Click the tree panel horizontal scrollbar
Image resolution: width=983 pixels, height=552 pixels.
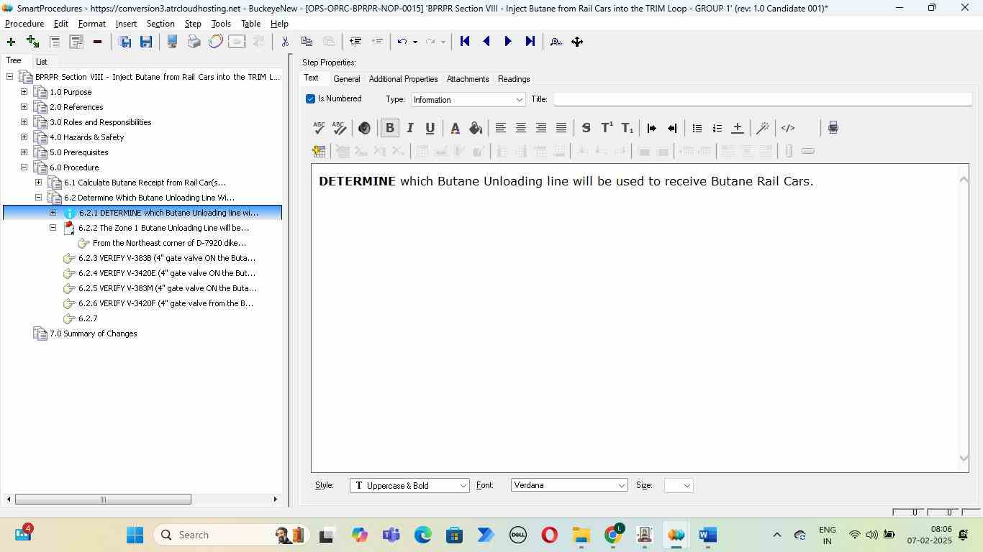pos(103,500)
